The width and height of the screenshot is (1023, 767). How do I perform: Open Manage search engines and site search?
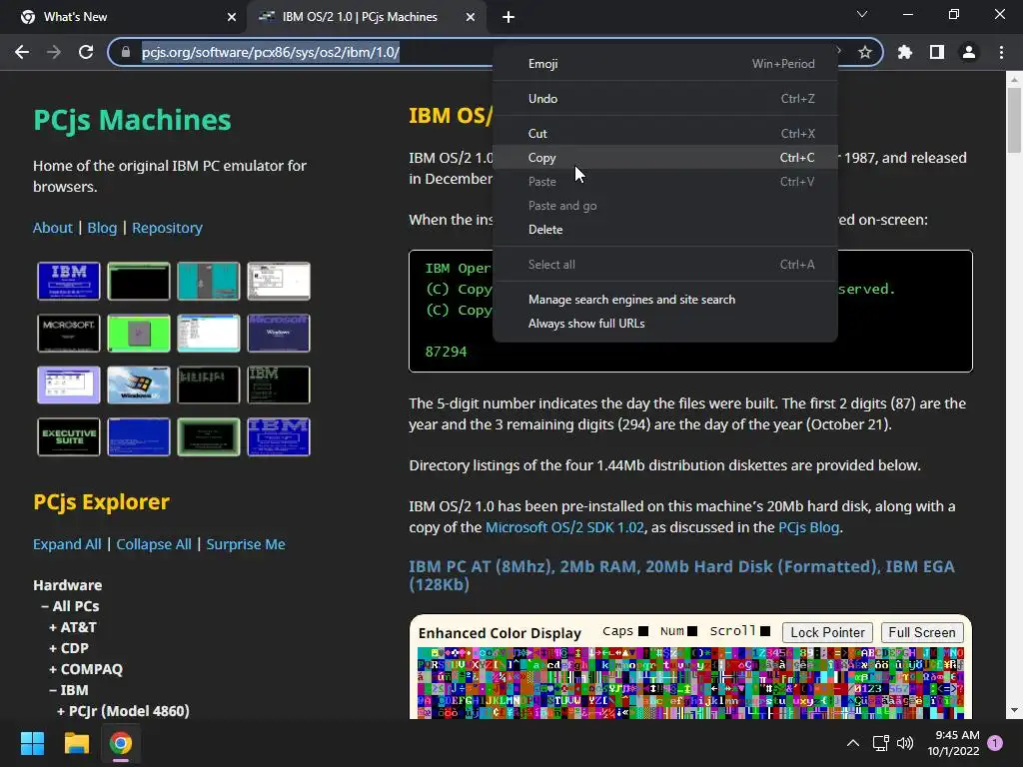664,300
